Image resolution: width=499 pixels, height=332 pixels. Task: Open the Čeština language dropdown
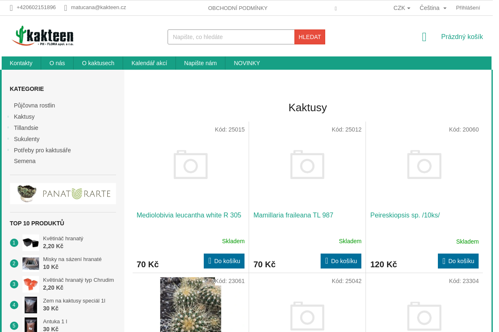pos(433,8)
